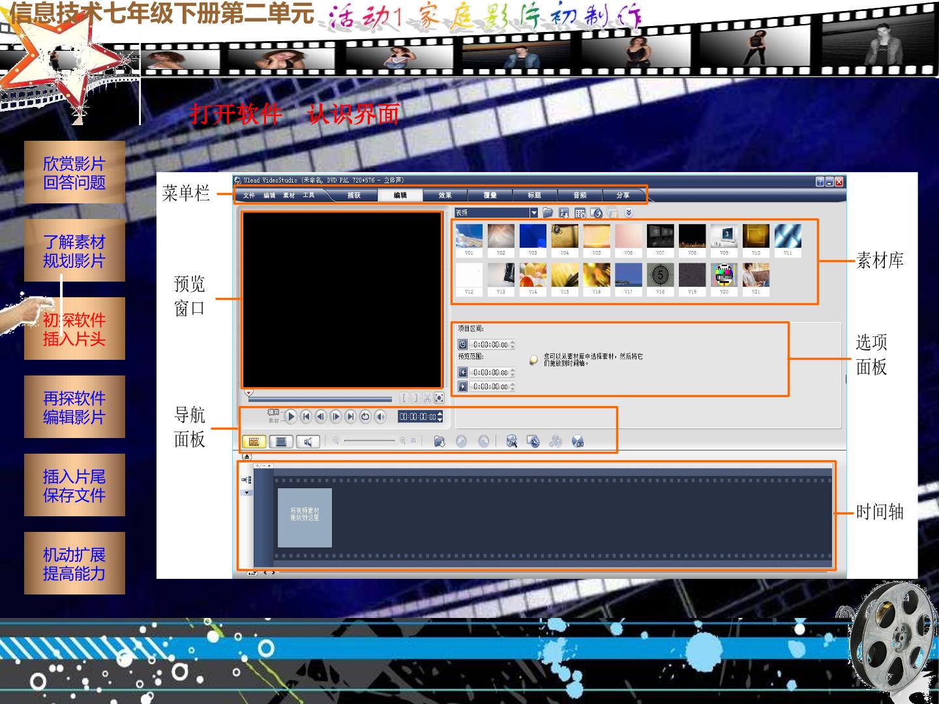
Task: Open the Audio view speaker icon
Action: click(x=308, y=442)
